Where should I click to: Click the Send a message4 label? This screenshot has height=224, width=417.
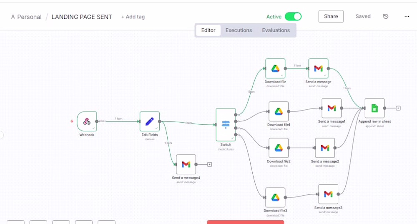(x=186, y=178)
